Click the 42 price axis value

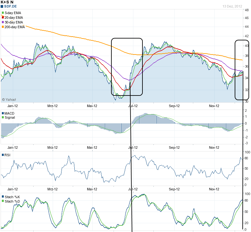(247, 36)
